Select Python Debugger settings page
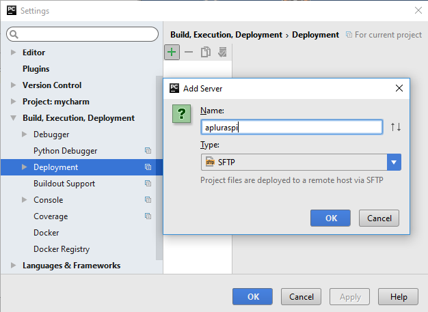428x312 pixels. (x=65, y=151)
